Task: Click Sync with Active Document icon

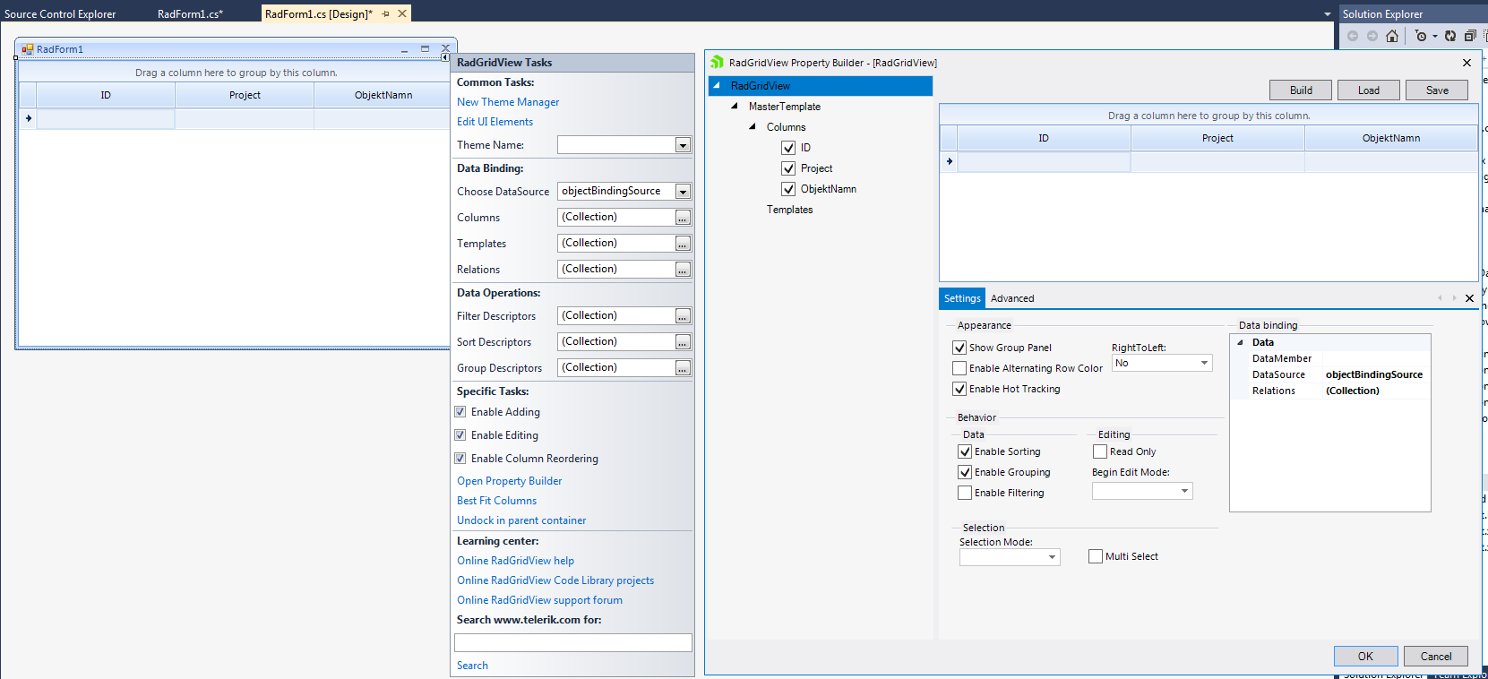Action: pos(1450,36)
